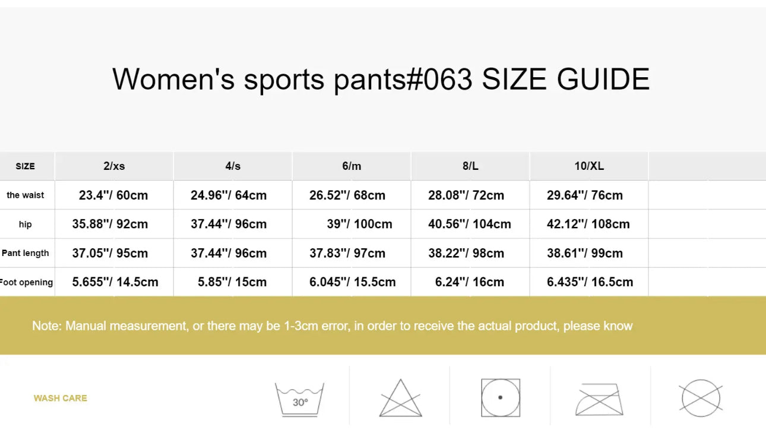
Task: Click the WASH CARE label
Action: 60,398
